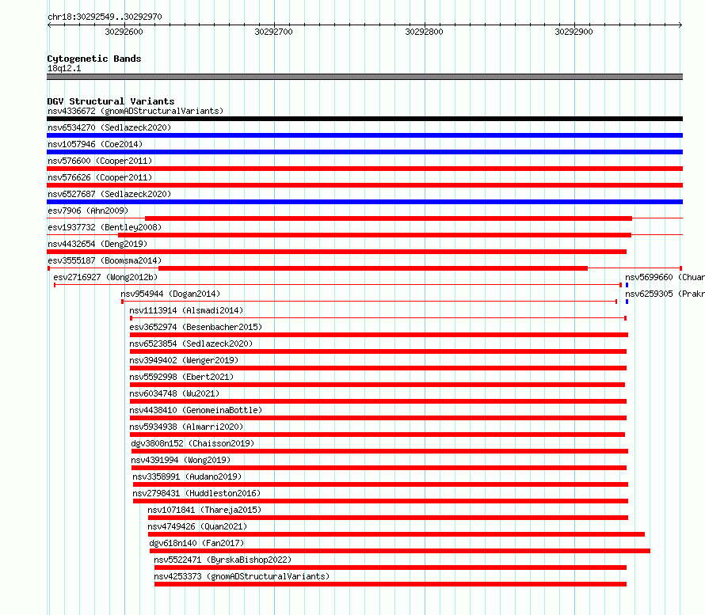Screen dimensions: 705x615
Task: Open variant esv1937732 (Bentley2008)
Action: pyautogui.click(x=105, y=227)
